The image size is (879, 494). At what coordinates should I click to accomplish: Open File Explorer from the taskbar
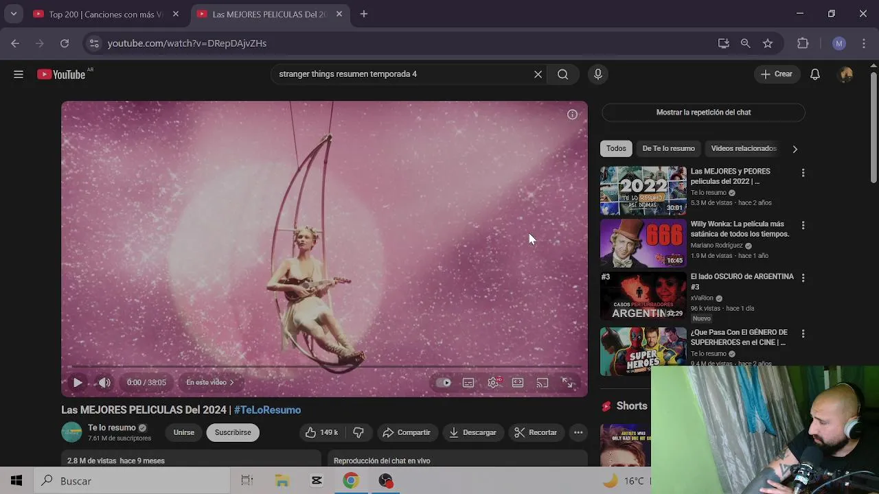tap(282, 481)
